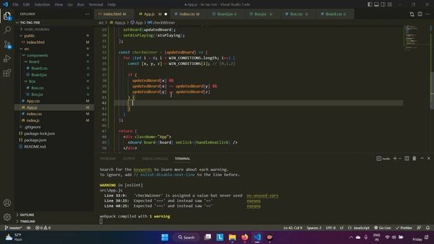434x244 pixels.
Task: Open editor more actions ellipsis
Action: [x=428, y=14]
